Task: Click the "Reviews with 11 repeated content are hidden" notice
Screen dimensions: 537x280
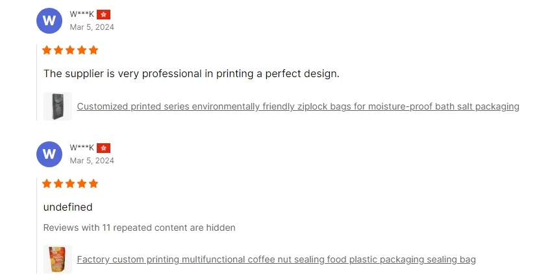Action: coord(139,227)
